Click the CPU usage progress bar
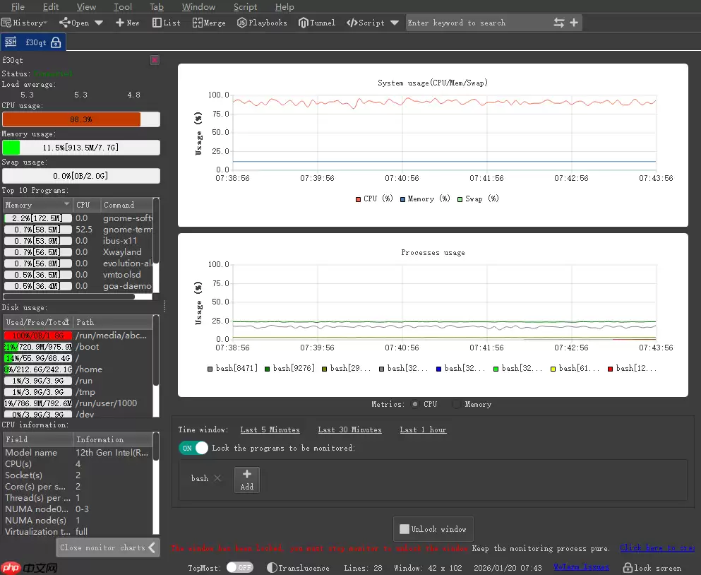The height and width of the screenshot is (575, 701). [x=81, y=119]
